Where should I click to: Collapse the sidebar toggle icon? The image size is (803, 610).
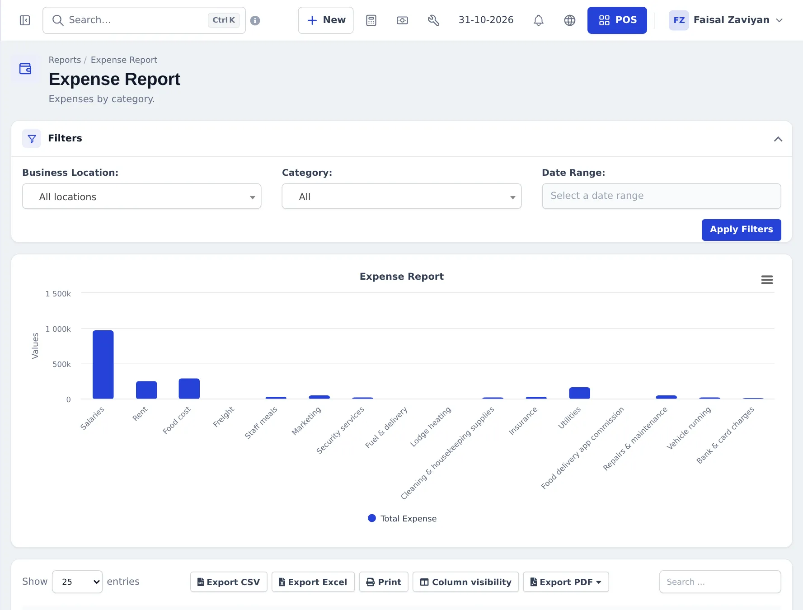point(25,20)
